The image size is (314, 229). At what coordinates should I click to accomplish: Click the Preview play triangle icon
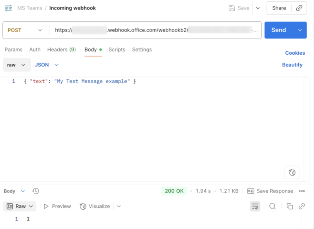point(46,206)
